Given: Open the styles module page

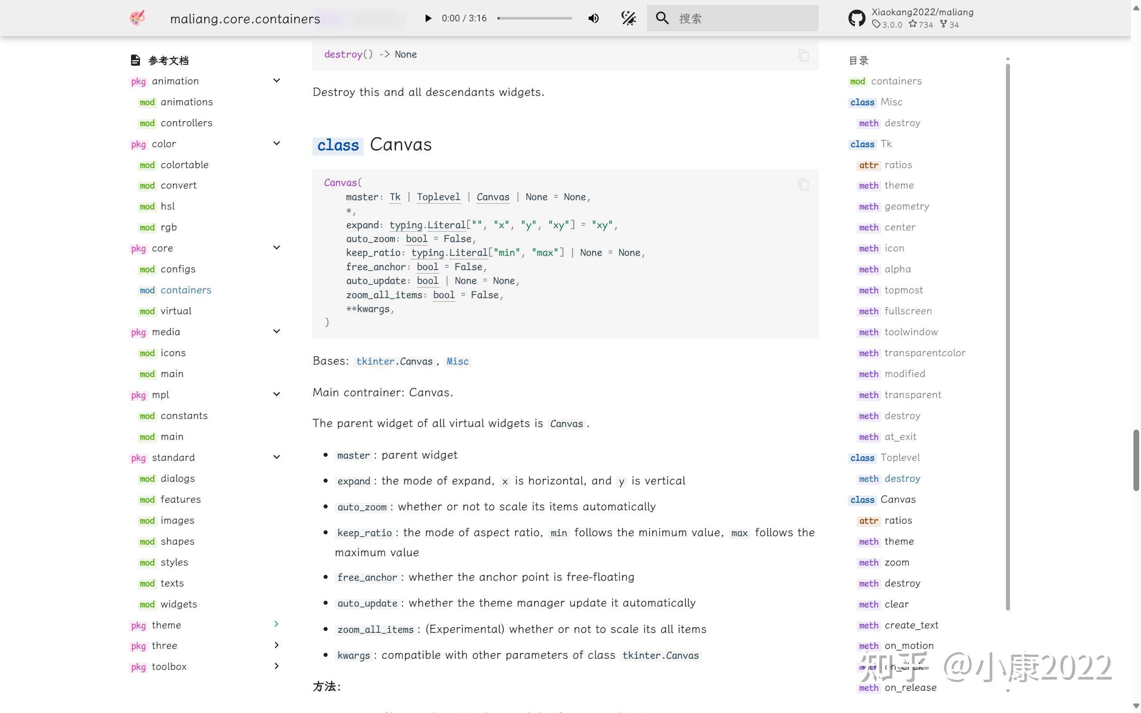Looking at the screenshot, I should pos(163,561).
